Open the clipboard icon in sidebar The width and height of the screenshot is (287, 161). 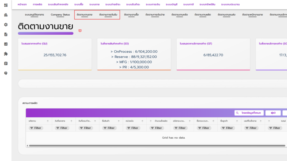point(6,63)
